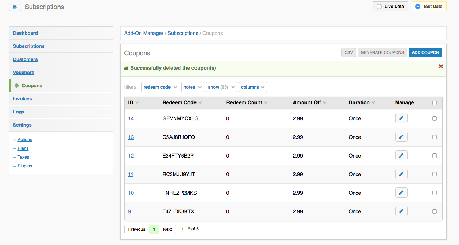Click the Add Coupon button

(425, 52)
